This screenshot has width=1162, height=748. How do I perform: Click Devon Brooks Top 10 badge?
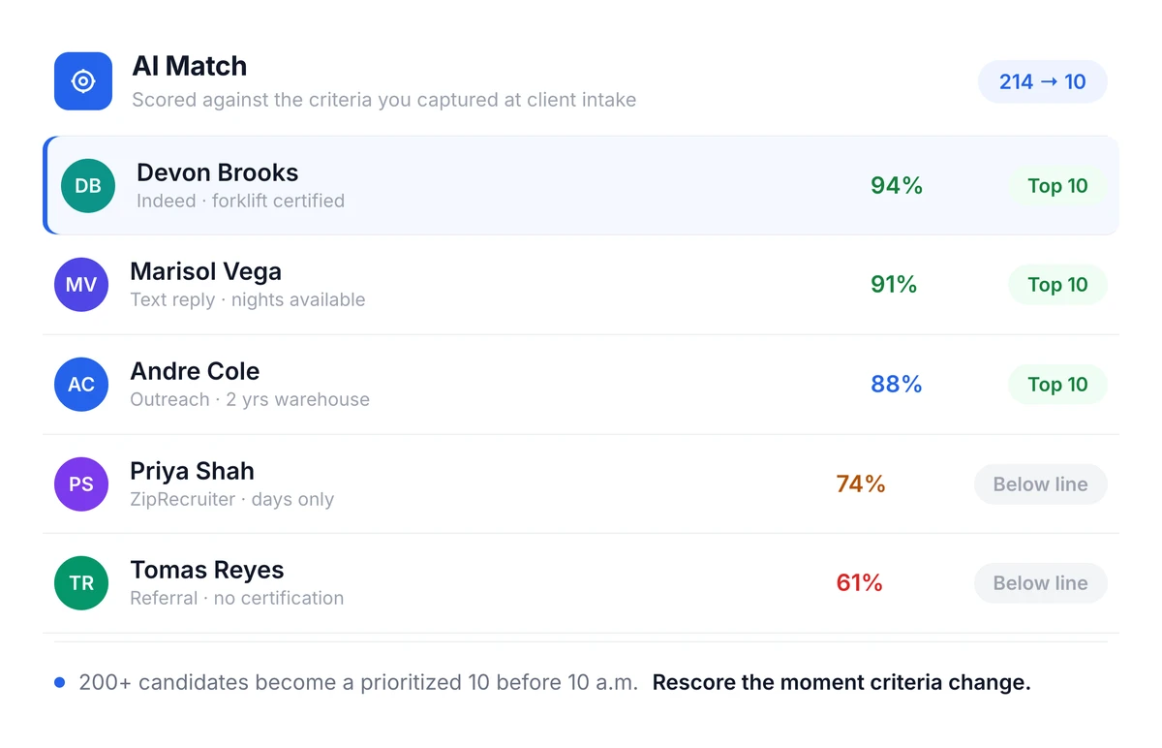coord(1057,186)
